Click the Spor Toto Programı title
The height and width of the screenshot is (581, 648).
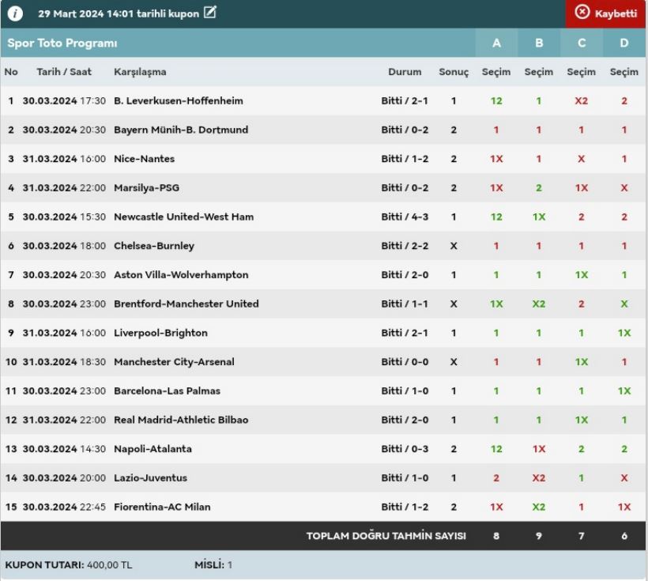click(62, 43)
